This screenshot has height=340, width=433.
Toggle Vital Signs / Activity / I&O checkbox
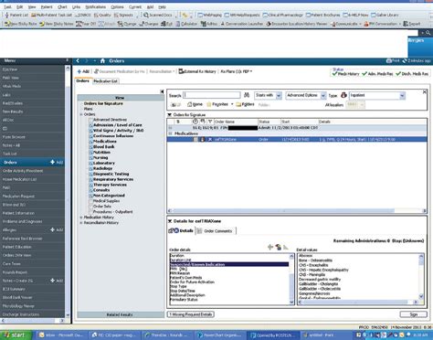click(90, 131)
